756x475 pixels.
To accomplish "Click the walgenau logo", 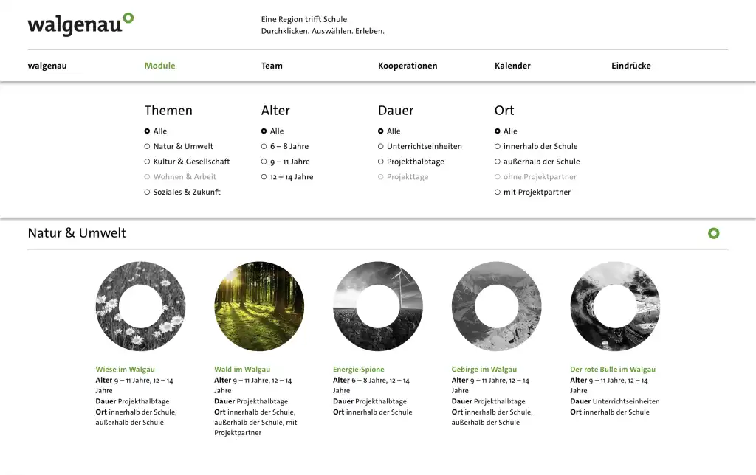I will click(x=80, y=24).
